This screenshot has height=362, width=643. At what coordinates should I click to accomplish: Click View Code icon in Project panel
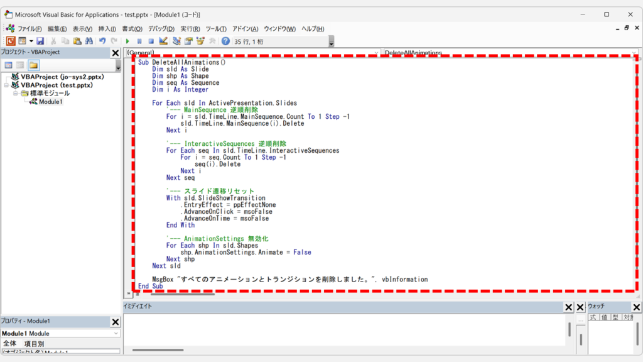point(8,65)
